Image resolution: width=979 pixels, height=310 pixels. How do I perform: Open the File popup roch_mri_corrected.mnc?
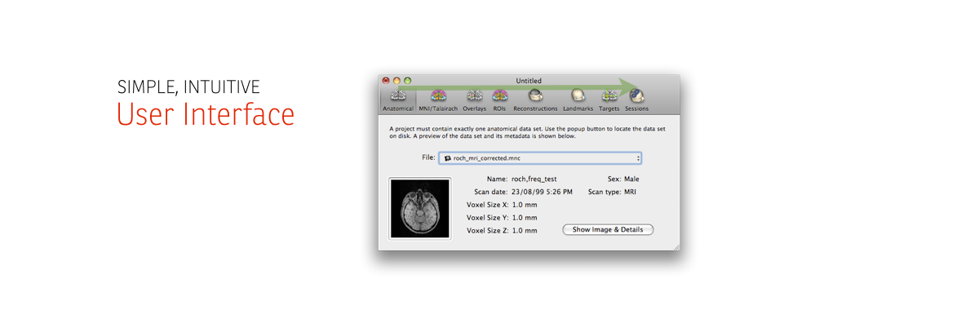point(541,158)
